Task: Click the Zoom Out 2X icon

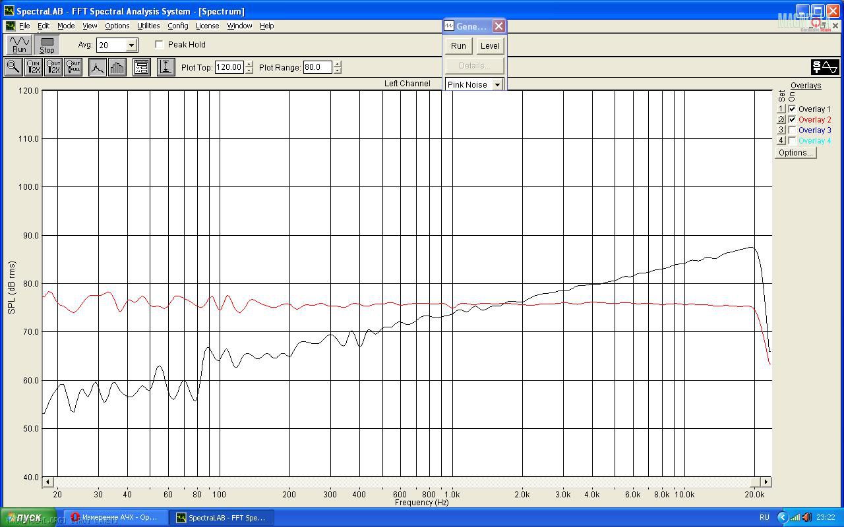Action: 53,67
